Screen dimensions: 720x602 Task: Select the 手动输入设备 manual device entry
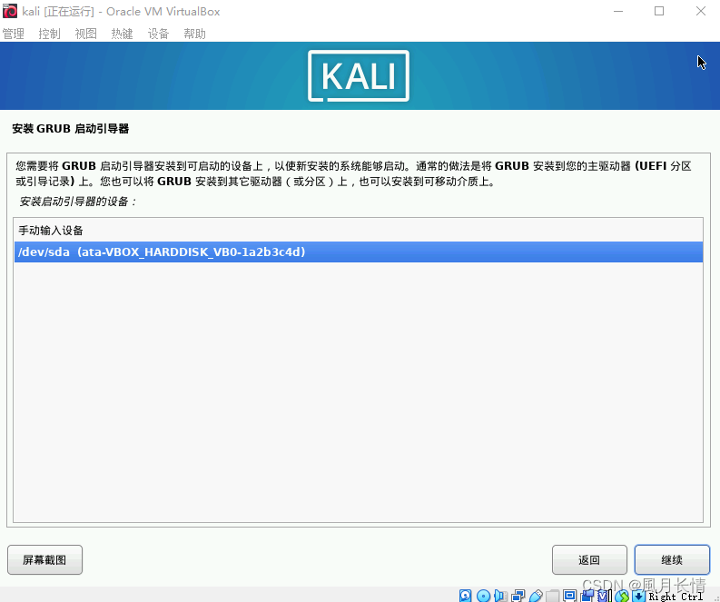point(358,230)
